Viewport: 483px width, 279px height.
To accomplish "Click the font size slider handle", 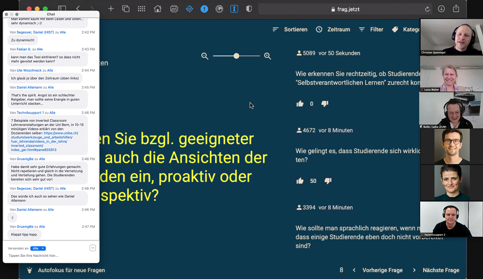I will [x=236, y=56].
